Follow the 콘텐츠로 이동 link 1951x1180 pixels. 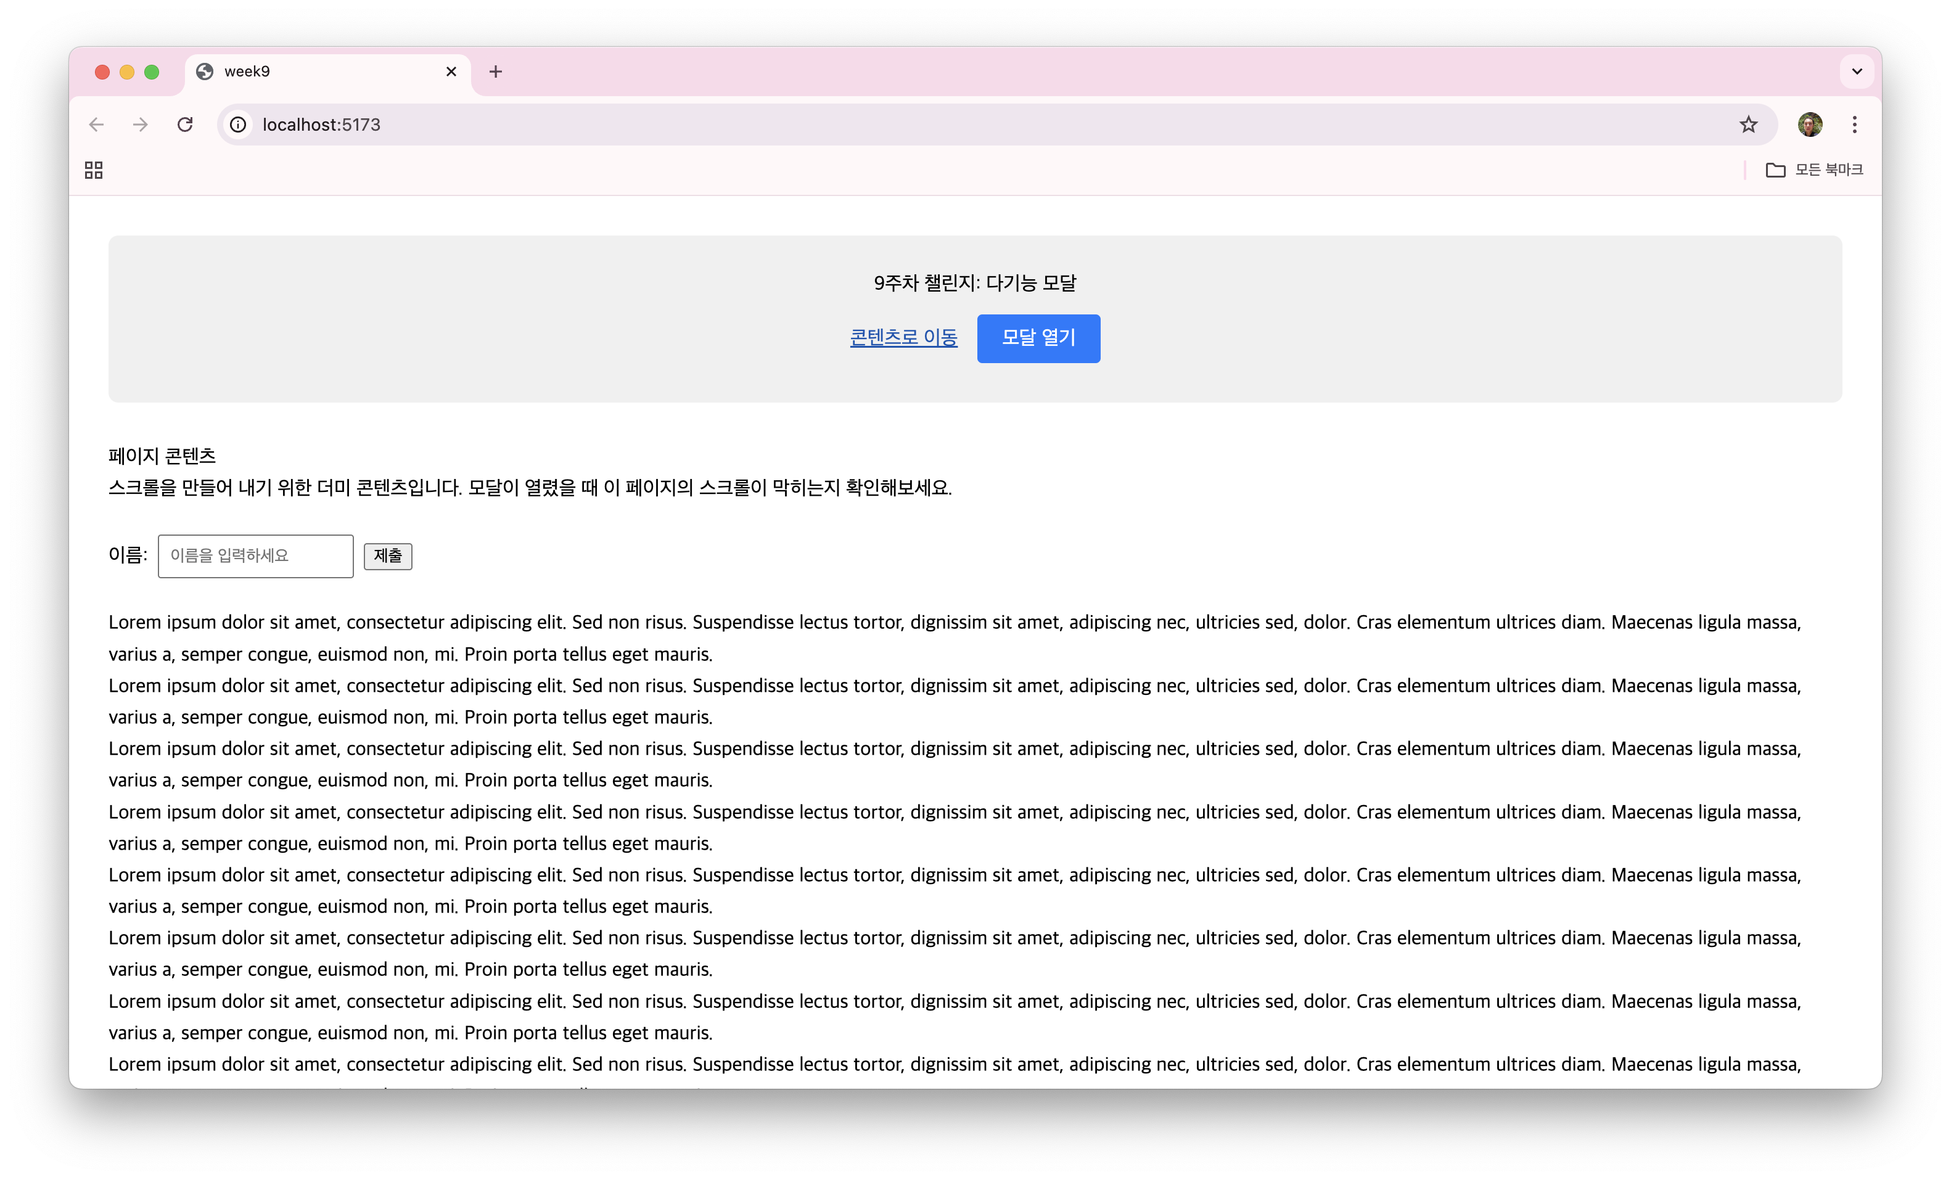[903, 338]
